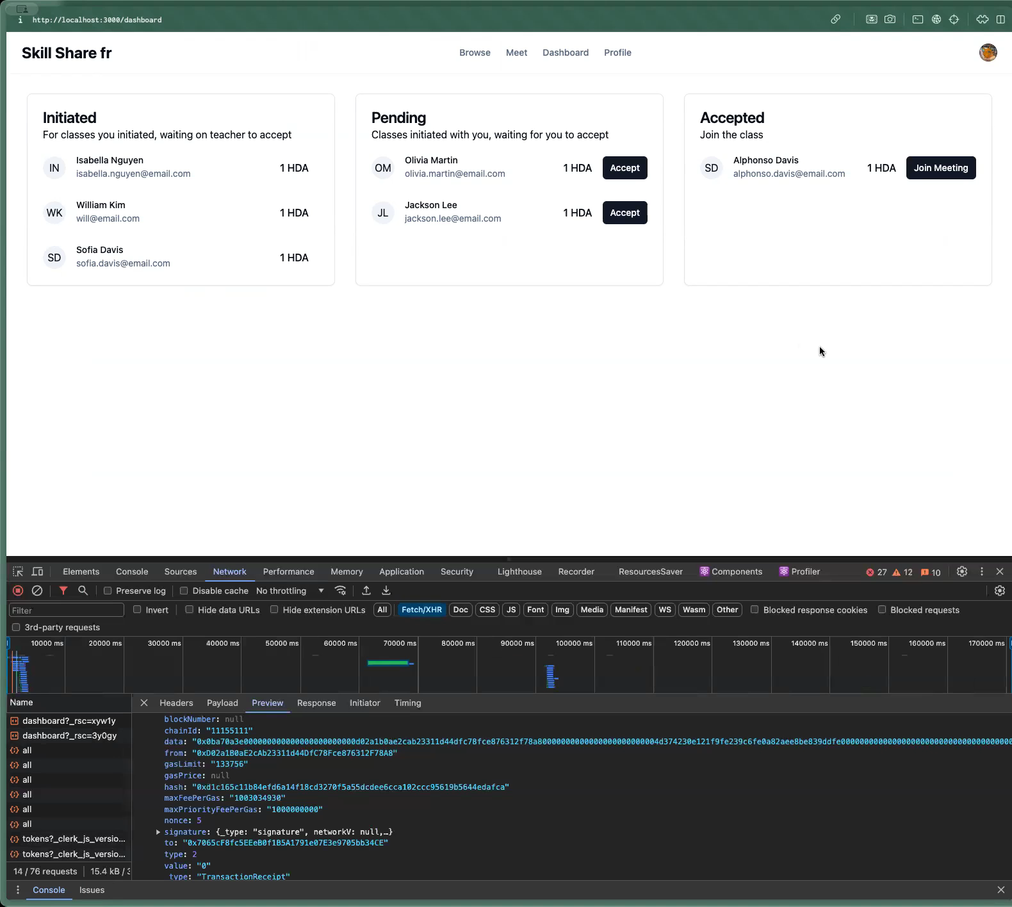Accept Jackson Lee's pending class
Viewport: 1012px width, 907px height.
coord(625,213)
